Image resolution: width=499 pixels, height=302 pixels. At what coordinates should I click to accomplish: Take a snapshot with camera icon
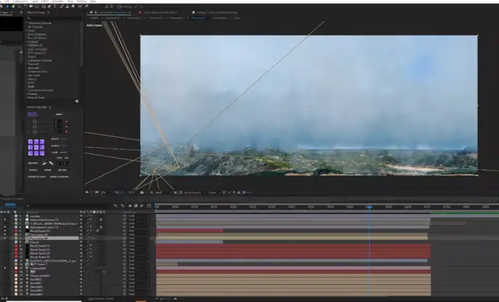coord(142,192)
